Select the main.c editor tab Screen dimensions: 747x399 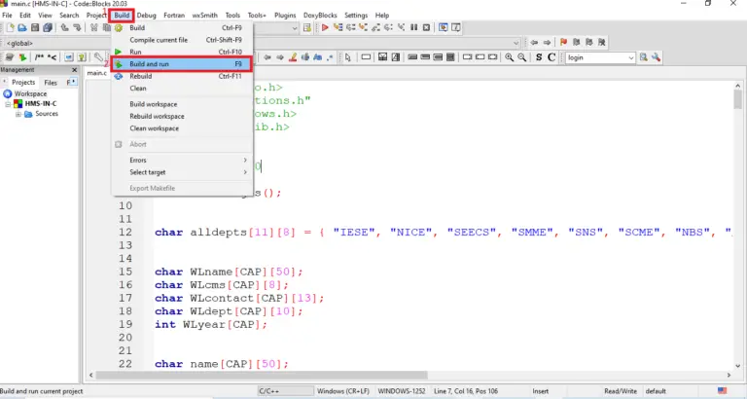(x=96, y=72)
